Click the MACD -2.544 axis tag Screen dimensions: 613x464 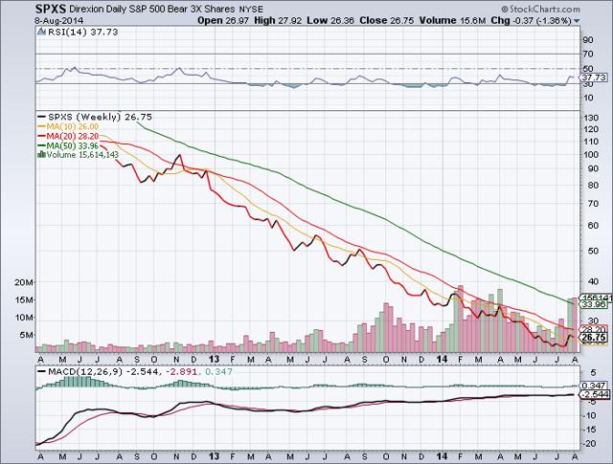594,394
